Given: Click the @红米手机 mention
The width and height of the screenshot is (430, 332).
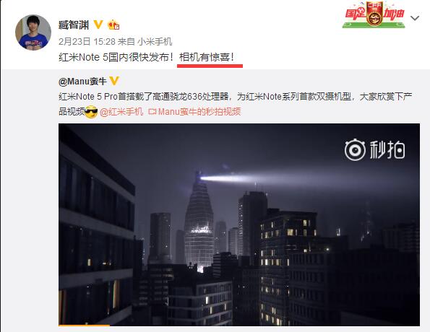Looking at the screenshot, I should coord(121,112).
